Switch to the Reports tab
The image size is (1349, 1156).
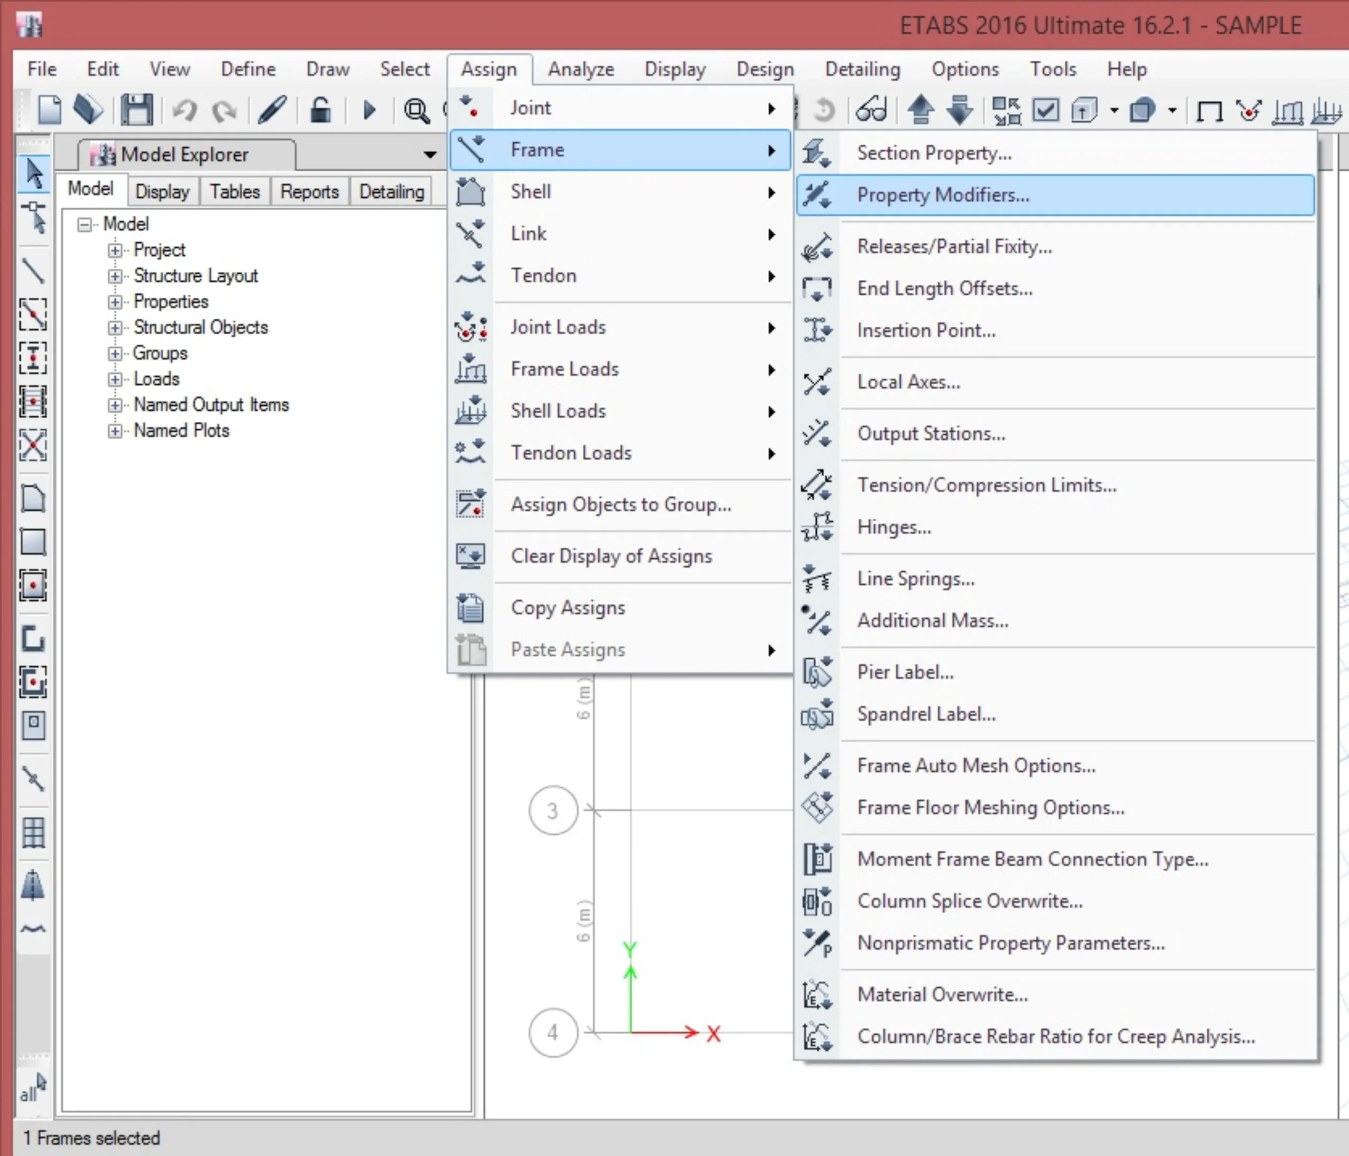[x=309, y=191]
